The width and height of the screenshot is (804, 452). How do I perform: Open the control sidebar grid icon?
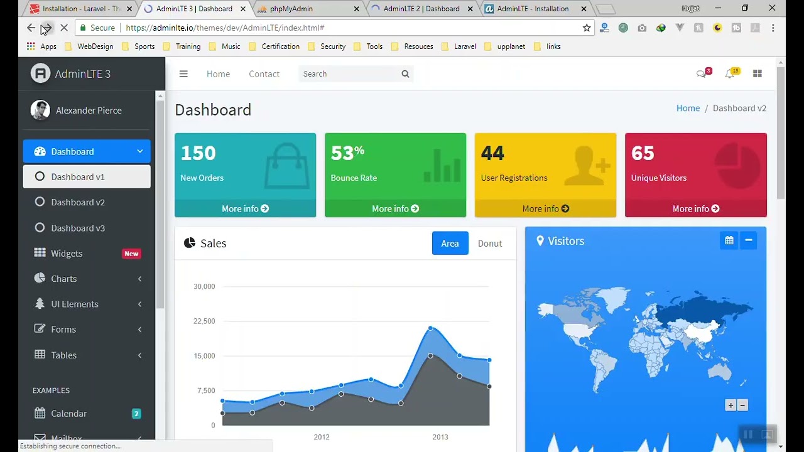tap(757, 74)
